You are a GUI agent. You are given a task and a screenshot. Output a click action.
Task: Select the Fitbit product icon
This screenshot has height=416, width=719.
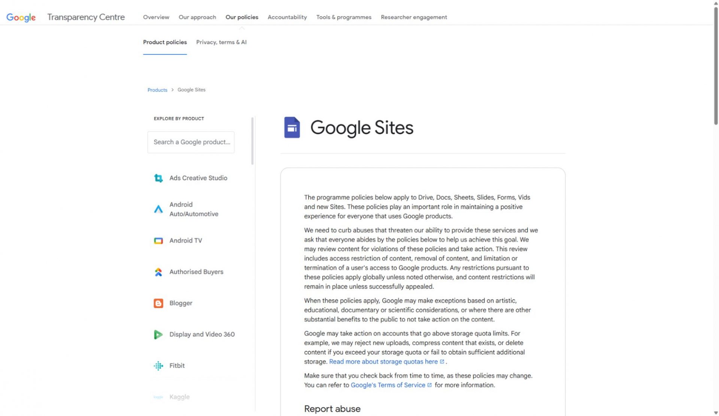(x=158, y=365)
